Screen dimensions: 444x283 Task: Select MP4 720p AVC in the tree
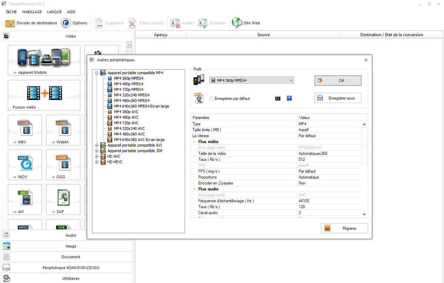(126, 123)
